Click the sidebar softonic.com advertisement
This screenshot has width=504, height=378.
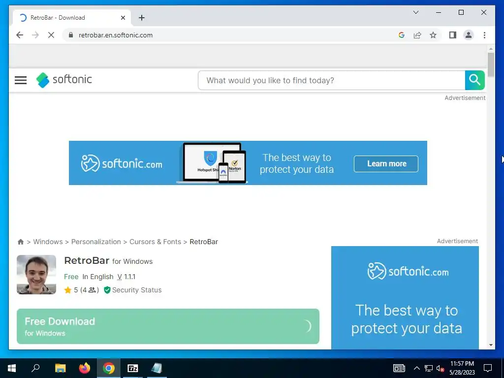point(405,298)
